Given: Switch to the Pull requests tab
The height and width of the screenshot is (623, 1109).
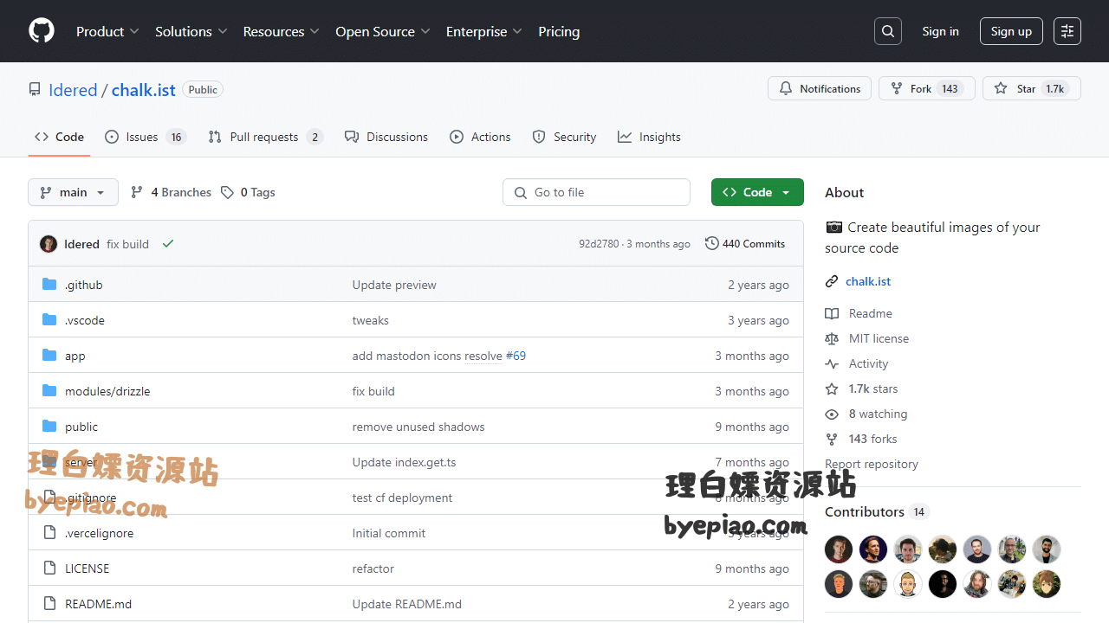Looking at the screenshot, I should pos(265,137).
